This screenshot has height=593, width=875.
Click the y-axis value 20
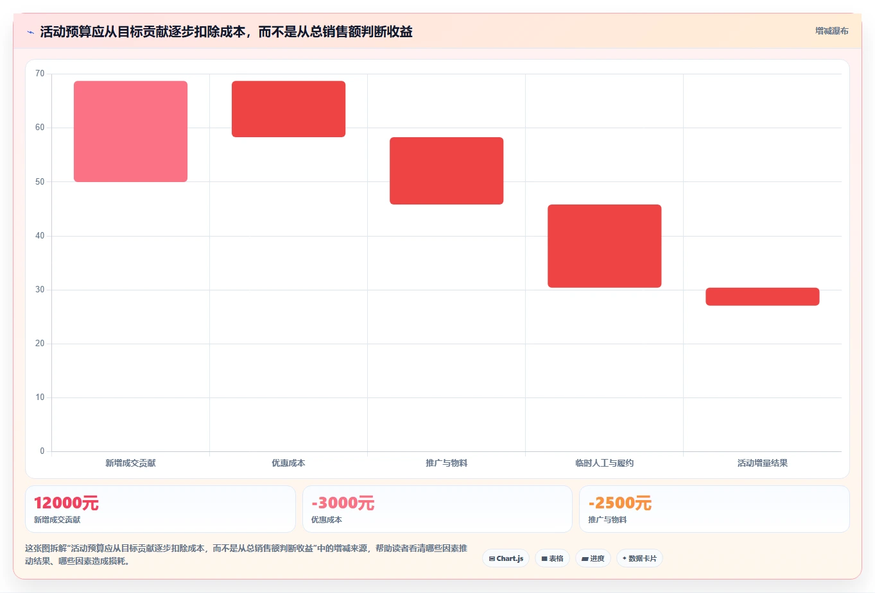click(x=40, y=344)
